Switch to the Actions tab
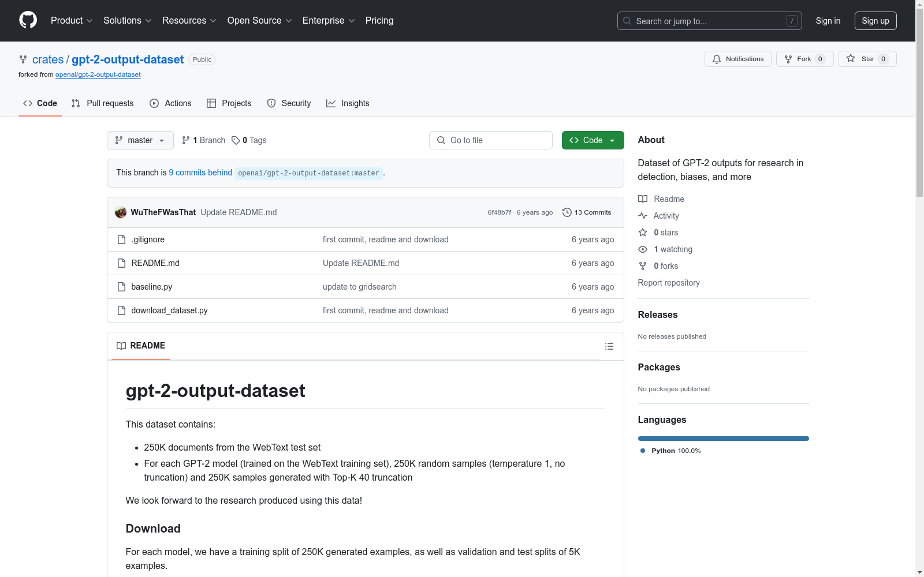924x577 pixels. [x=170, y=103]
